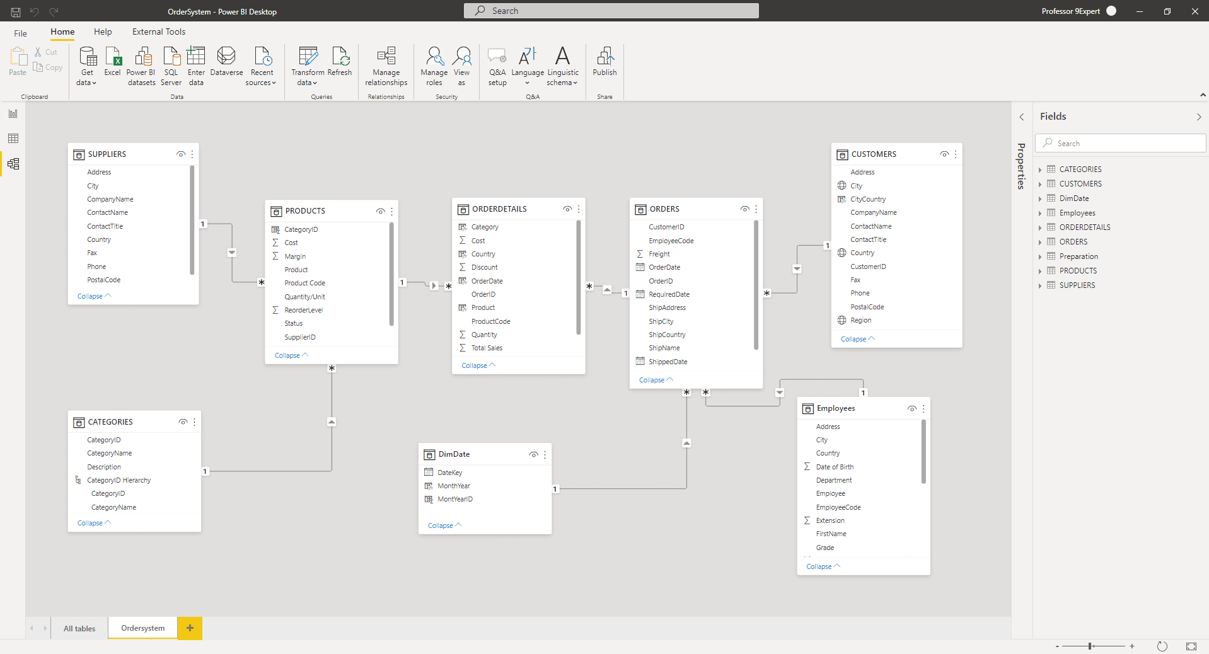Click inside the Fields search box

(1120, 143)
